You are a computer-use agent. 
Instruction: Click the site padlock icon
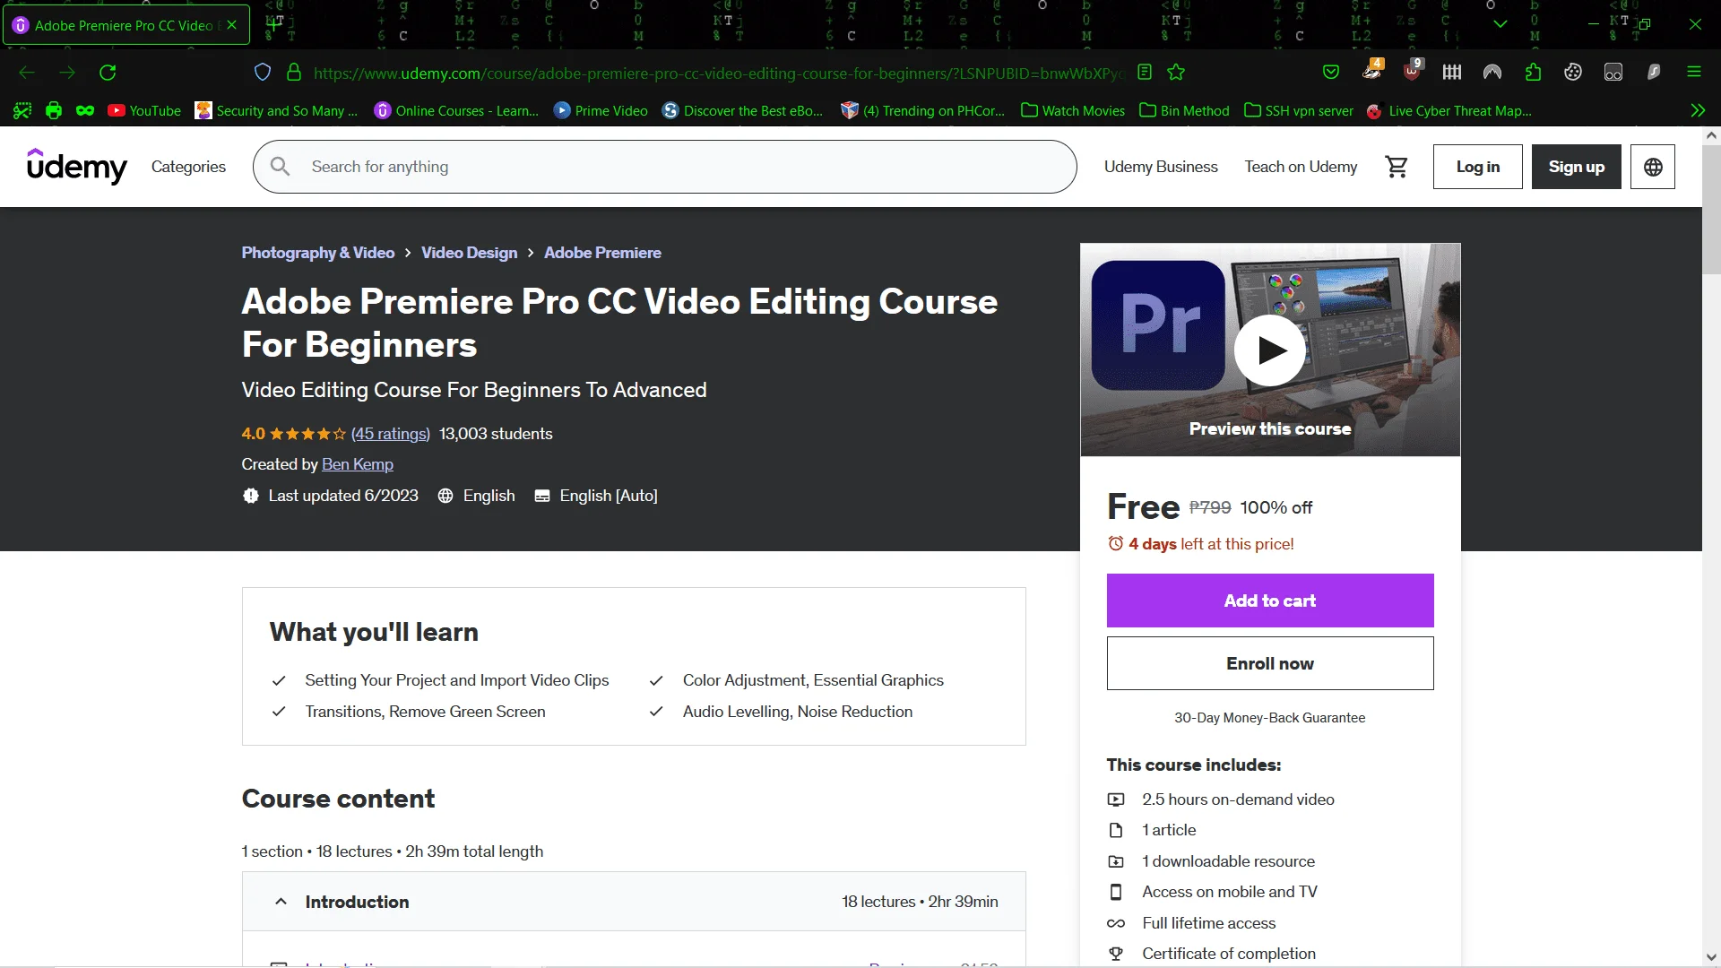coord(294,73)
